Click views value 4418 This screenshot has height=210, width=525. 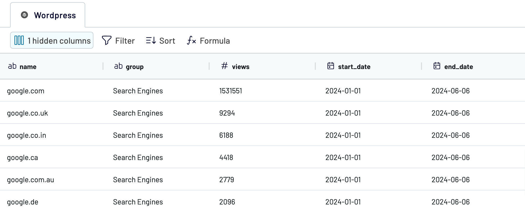tap(226, 158)
